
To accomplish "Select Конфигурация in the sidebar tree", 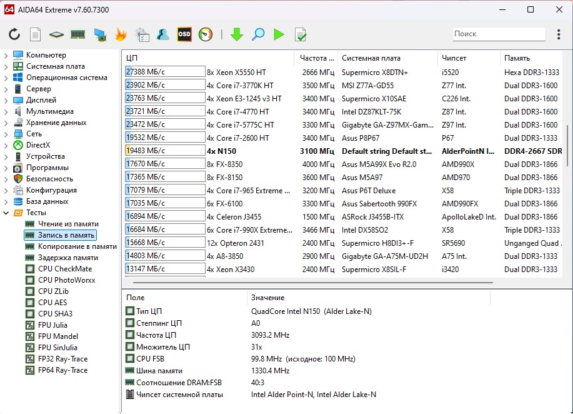I will pyautogui.click(x=51, y=191).
